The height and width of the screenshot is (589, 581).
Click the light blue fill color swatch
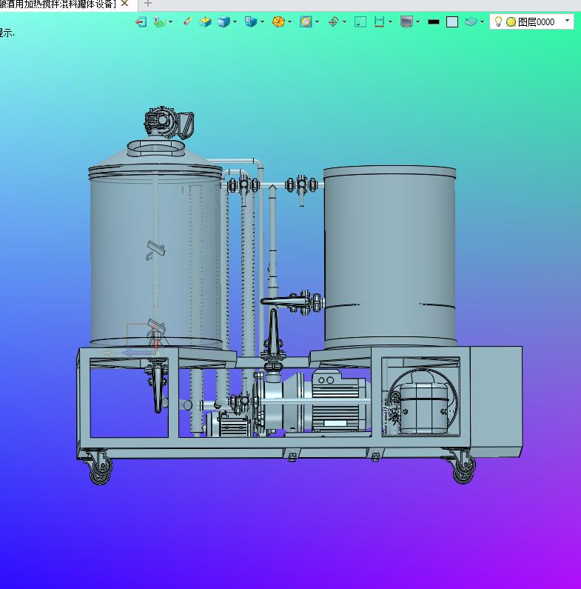point(452,22)
